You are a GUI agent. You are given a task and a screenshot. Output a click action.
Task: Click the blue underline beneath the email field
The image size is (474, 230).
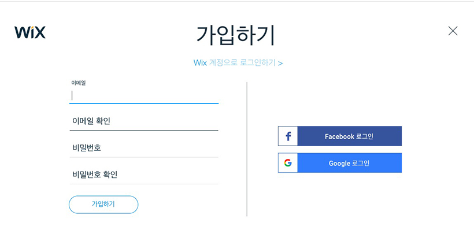click(144, 103)
